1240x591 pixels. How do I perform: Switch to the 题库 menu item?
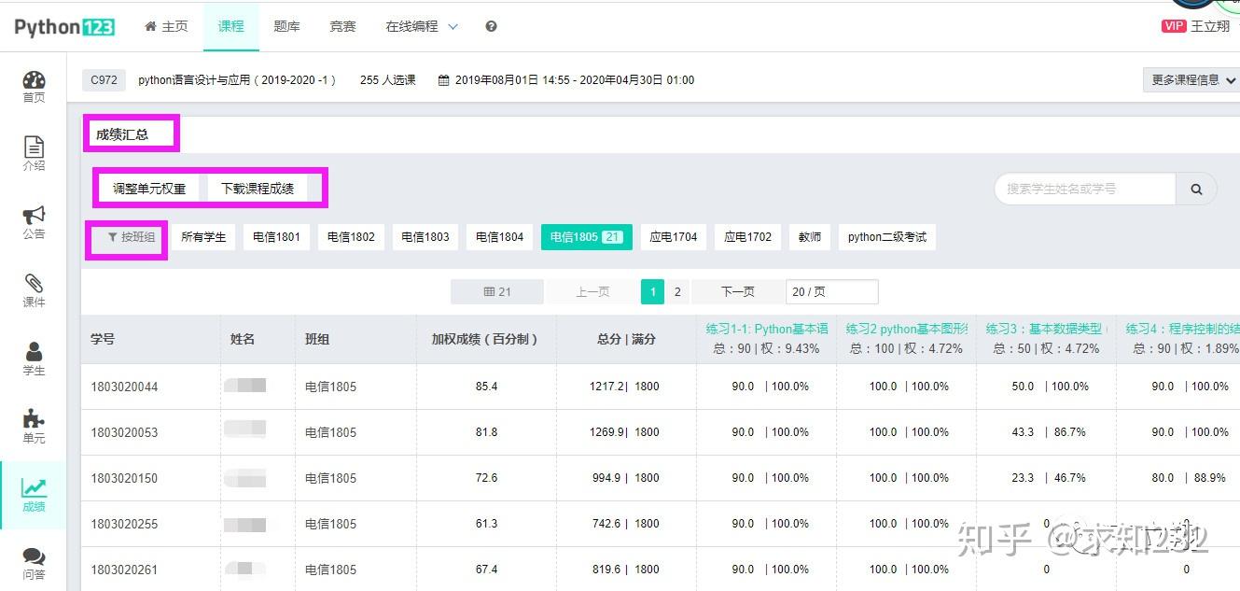(286, 26)
